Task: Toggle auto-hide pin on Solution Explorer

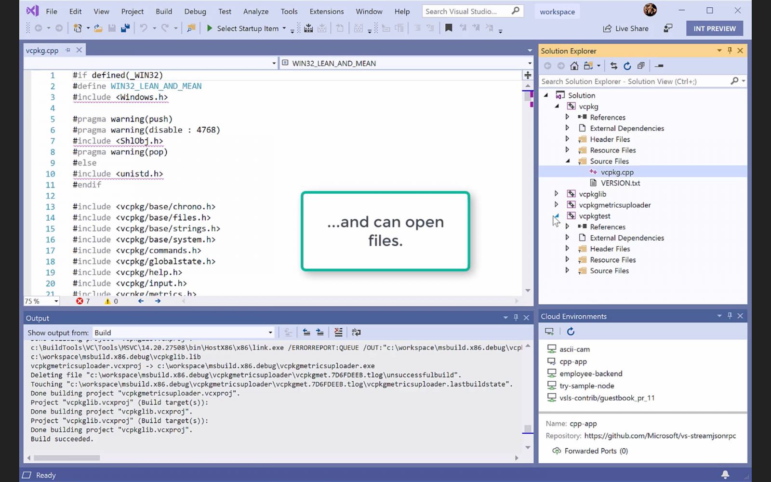Action: 730,51
